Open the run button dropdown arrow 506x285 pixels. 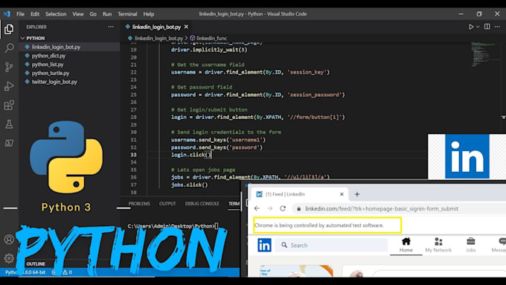[478, 27]
